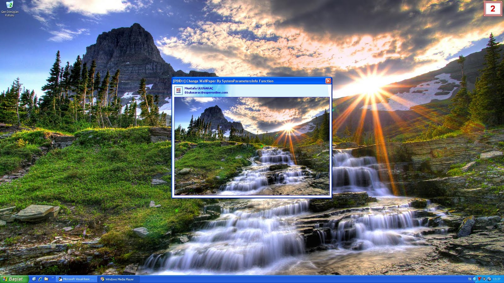The height and width of the screenshot is (283, 504).
Task: Click the Mustafa ULUSARAÇ author name
Action: (x=199, y=89)
